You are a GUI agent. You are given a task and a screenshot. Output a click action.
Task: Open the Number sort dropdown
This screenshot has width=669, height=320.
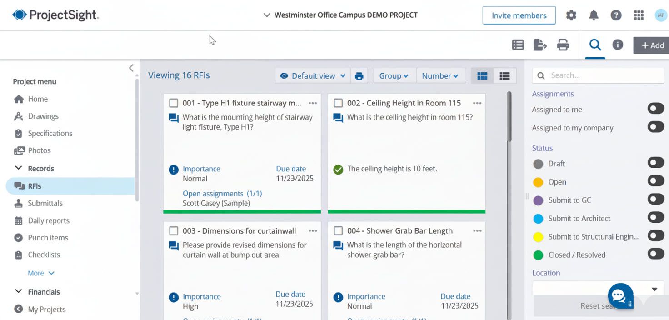click(x=440, y=76)
